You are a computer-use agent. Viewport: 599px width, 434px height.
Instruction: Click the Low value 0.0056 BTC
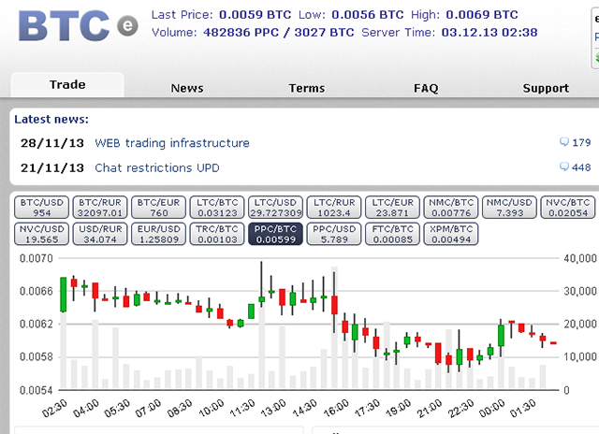pyautogui.click(x=368, y=15)
